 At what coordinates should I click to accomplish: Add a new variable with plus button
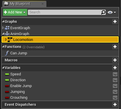[115, 68]
